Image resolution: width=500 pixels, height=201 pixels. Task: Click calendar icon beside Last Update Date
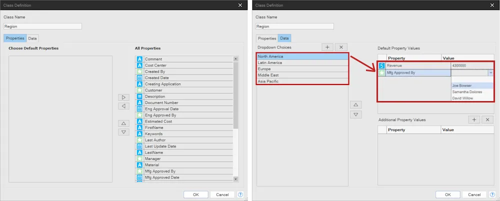coord(139,146)
